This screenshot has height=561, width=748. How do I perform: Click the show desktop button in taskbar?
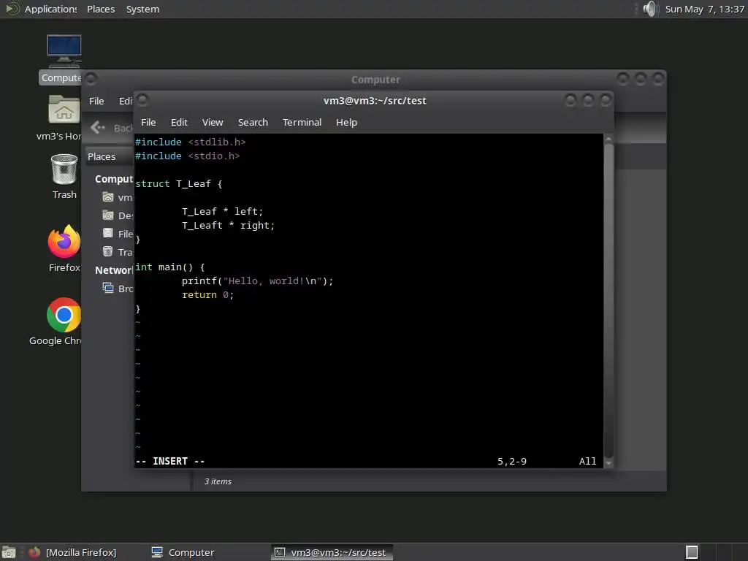coord(9,552)
